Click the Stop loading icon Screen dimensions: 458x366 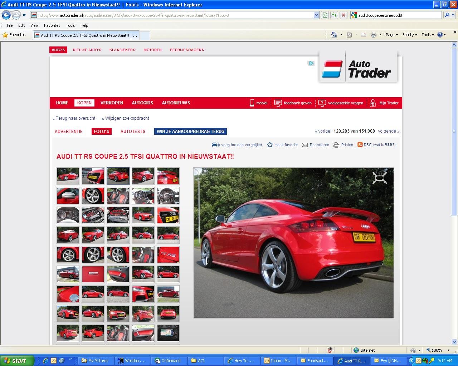pos(343,15)
